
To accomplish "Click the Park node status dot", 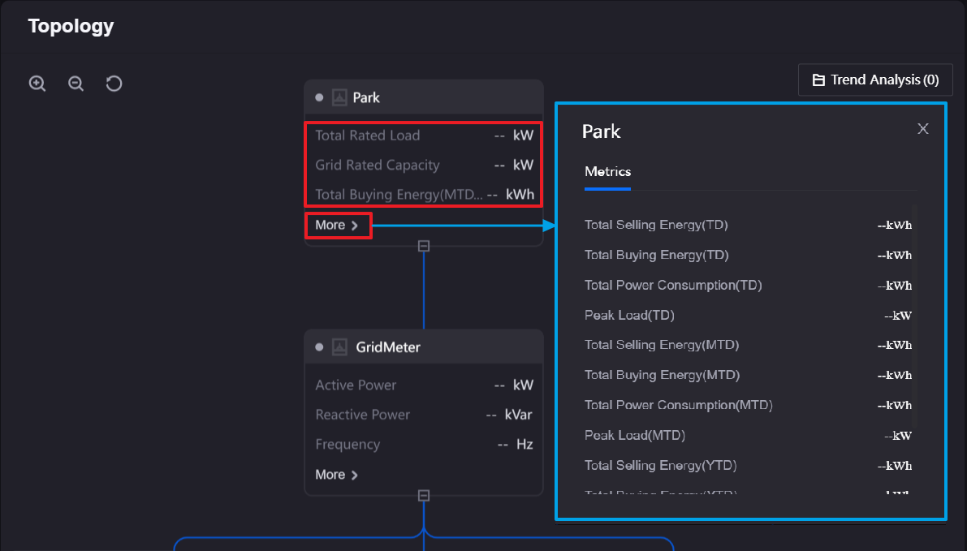I will coord(319,97).
